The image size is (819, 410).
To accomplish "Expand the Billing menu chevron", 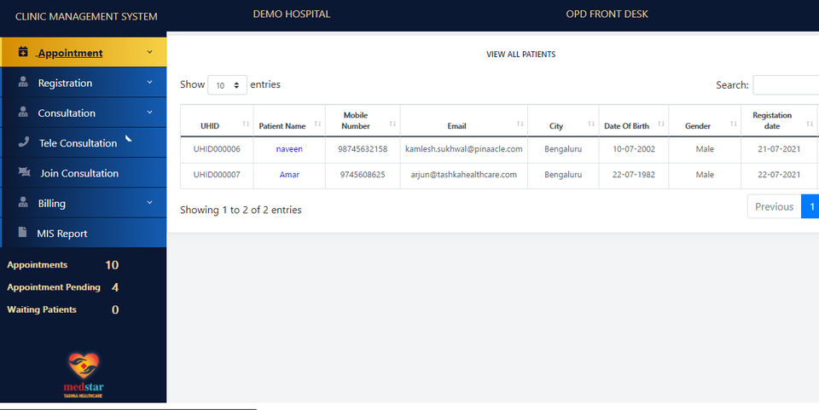I will click(x=150, y=202).
